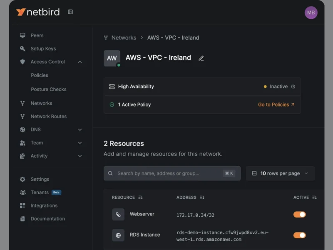333x250 pixels.
Task: Edit the network name with pencil icon
Action: (x=201, y=58)
